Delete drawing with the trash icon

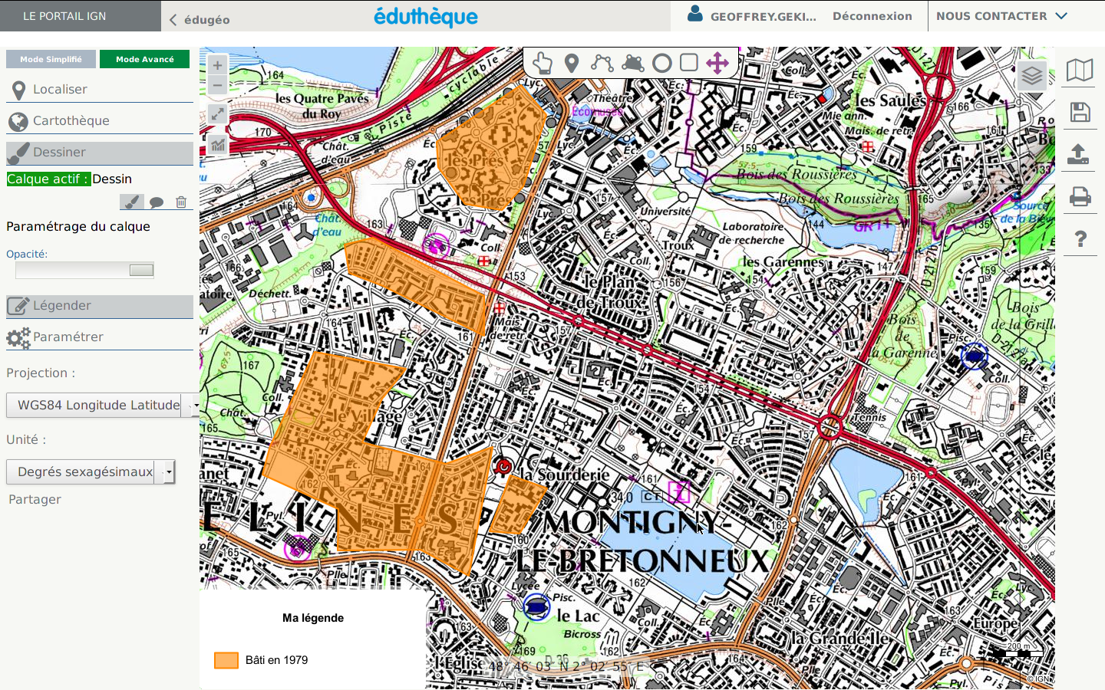(181, 202)
